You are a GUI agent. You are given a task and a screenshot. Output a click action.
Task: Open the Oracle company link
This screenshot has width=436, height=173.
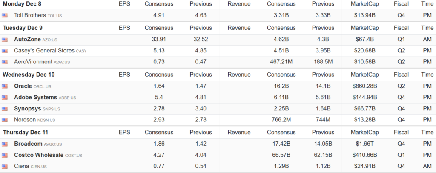23,86
